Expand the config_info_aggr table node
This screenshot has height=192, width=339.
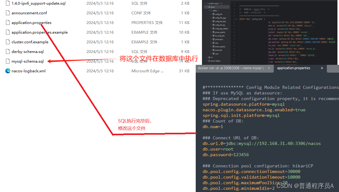pos(211,18)
